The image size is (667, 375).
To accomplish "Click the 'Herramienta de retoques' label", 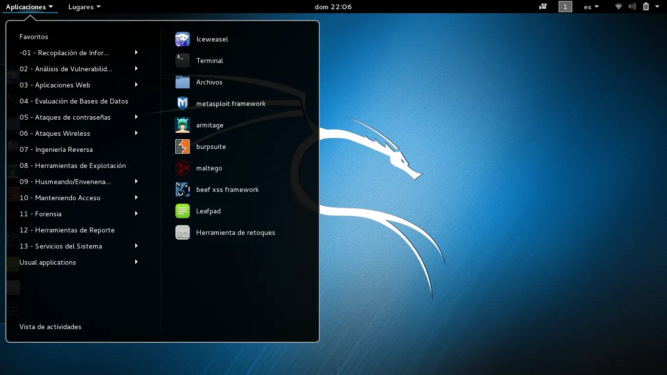I will coord(236,232).
